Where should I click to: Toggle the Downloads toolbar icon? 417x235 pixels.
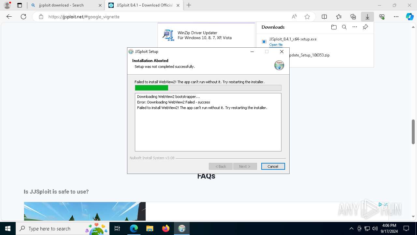tap(367, 17)
